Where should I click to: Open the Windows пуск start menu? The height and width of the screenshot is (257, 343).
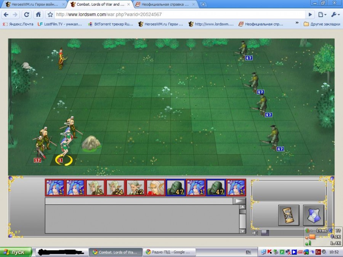(16, 252)
